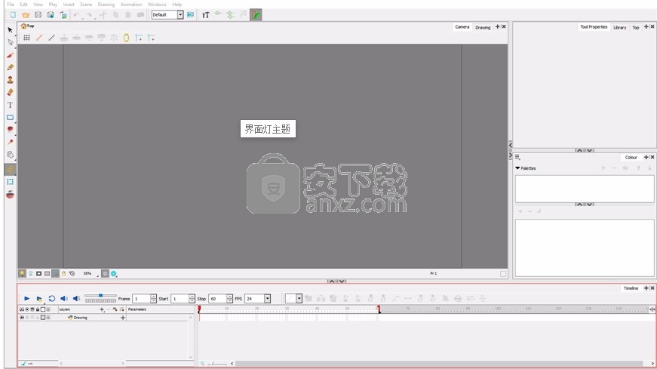Activate the Paint bucket tool
Image resolution: width=657 pixels, height=369 pixels.
(11, 130)
